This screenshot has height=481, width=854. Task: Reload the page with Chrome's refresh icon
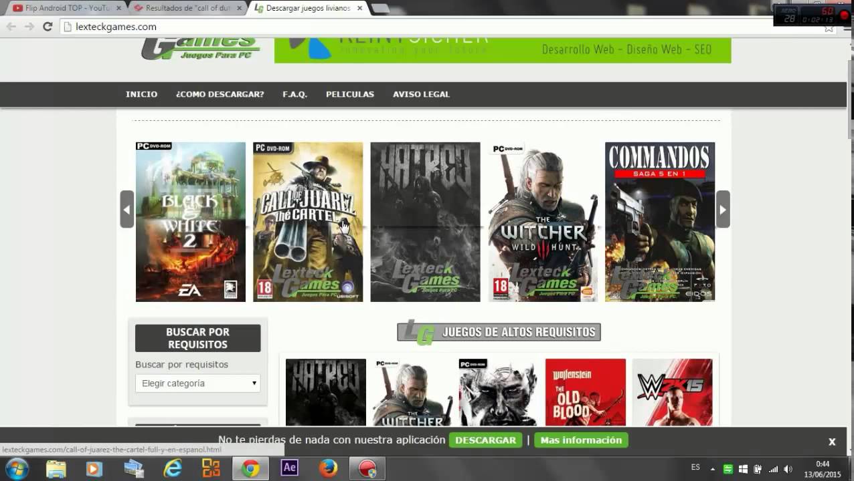(47, 27)
